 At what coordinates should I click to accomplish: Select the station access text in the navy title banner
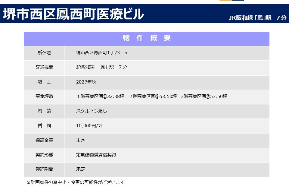[257, 17]
